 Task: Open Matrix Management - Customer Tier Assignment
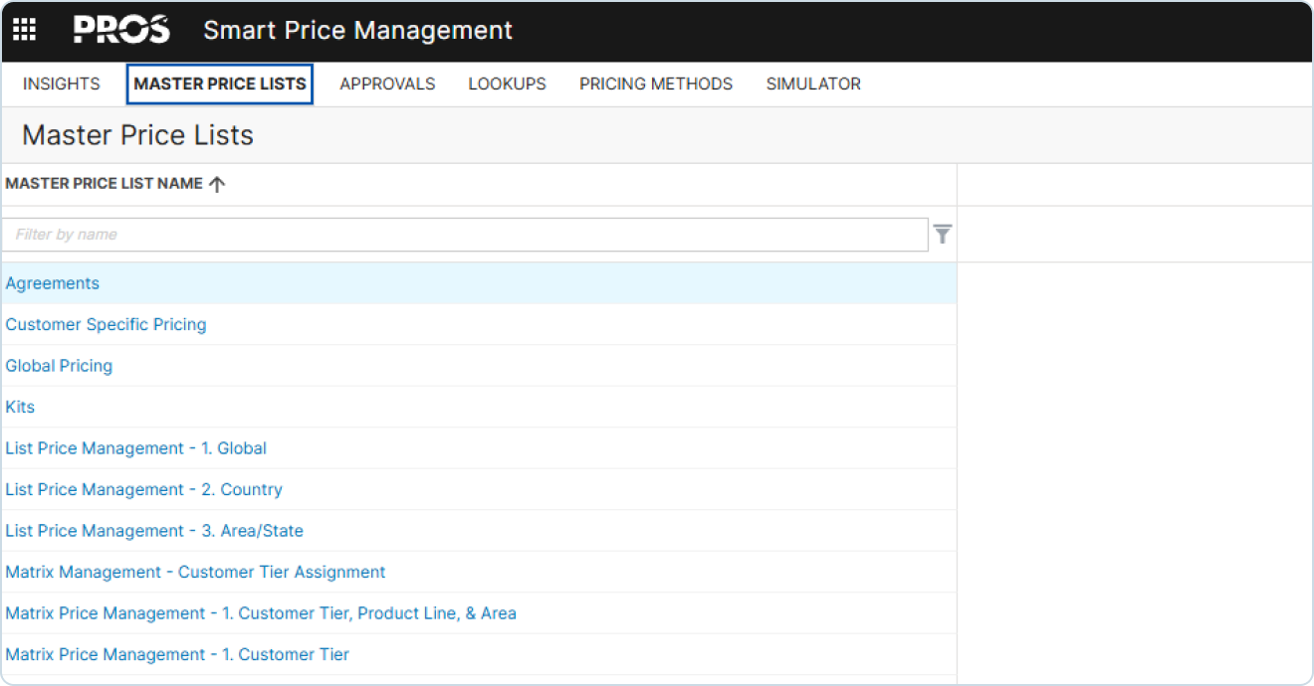point(195,573)
